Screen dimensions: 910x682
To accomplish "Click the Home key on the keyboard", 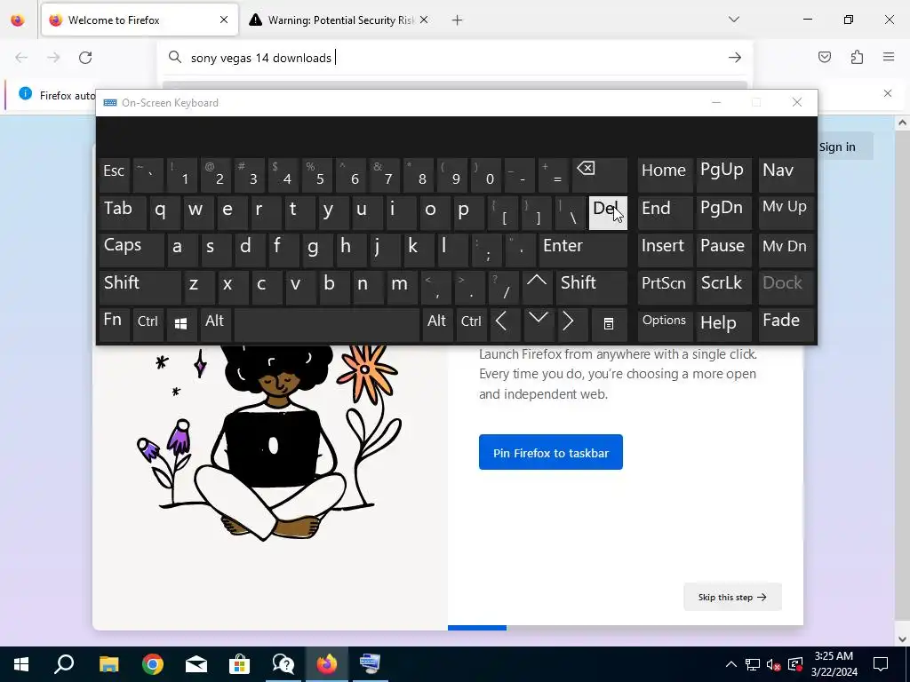I will (x=665, y=175).
